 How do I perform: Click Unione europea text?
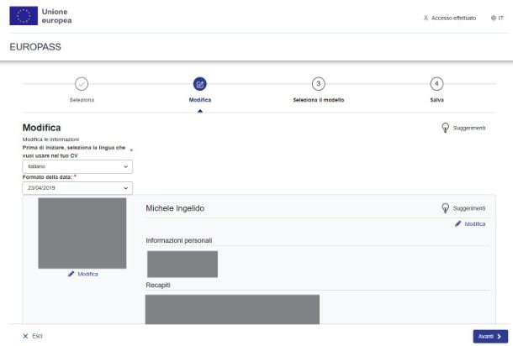point(56,16)
